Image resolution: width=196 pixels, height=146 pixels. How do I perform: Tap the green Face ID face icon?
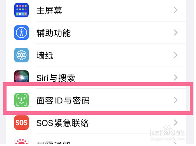pos(22,100)
